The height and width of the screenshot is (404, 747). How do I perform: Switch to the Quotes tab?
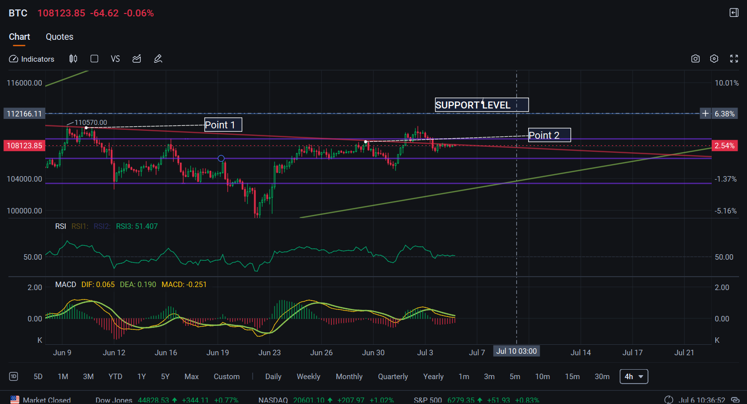click(59, 36)
